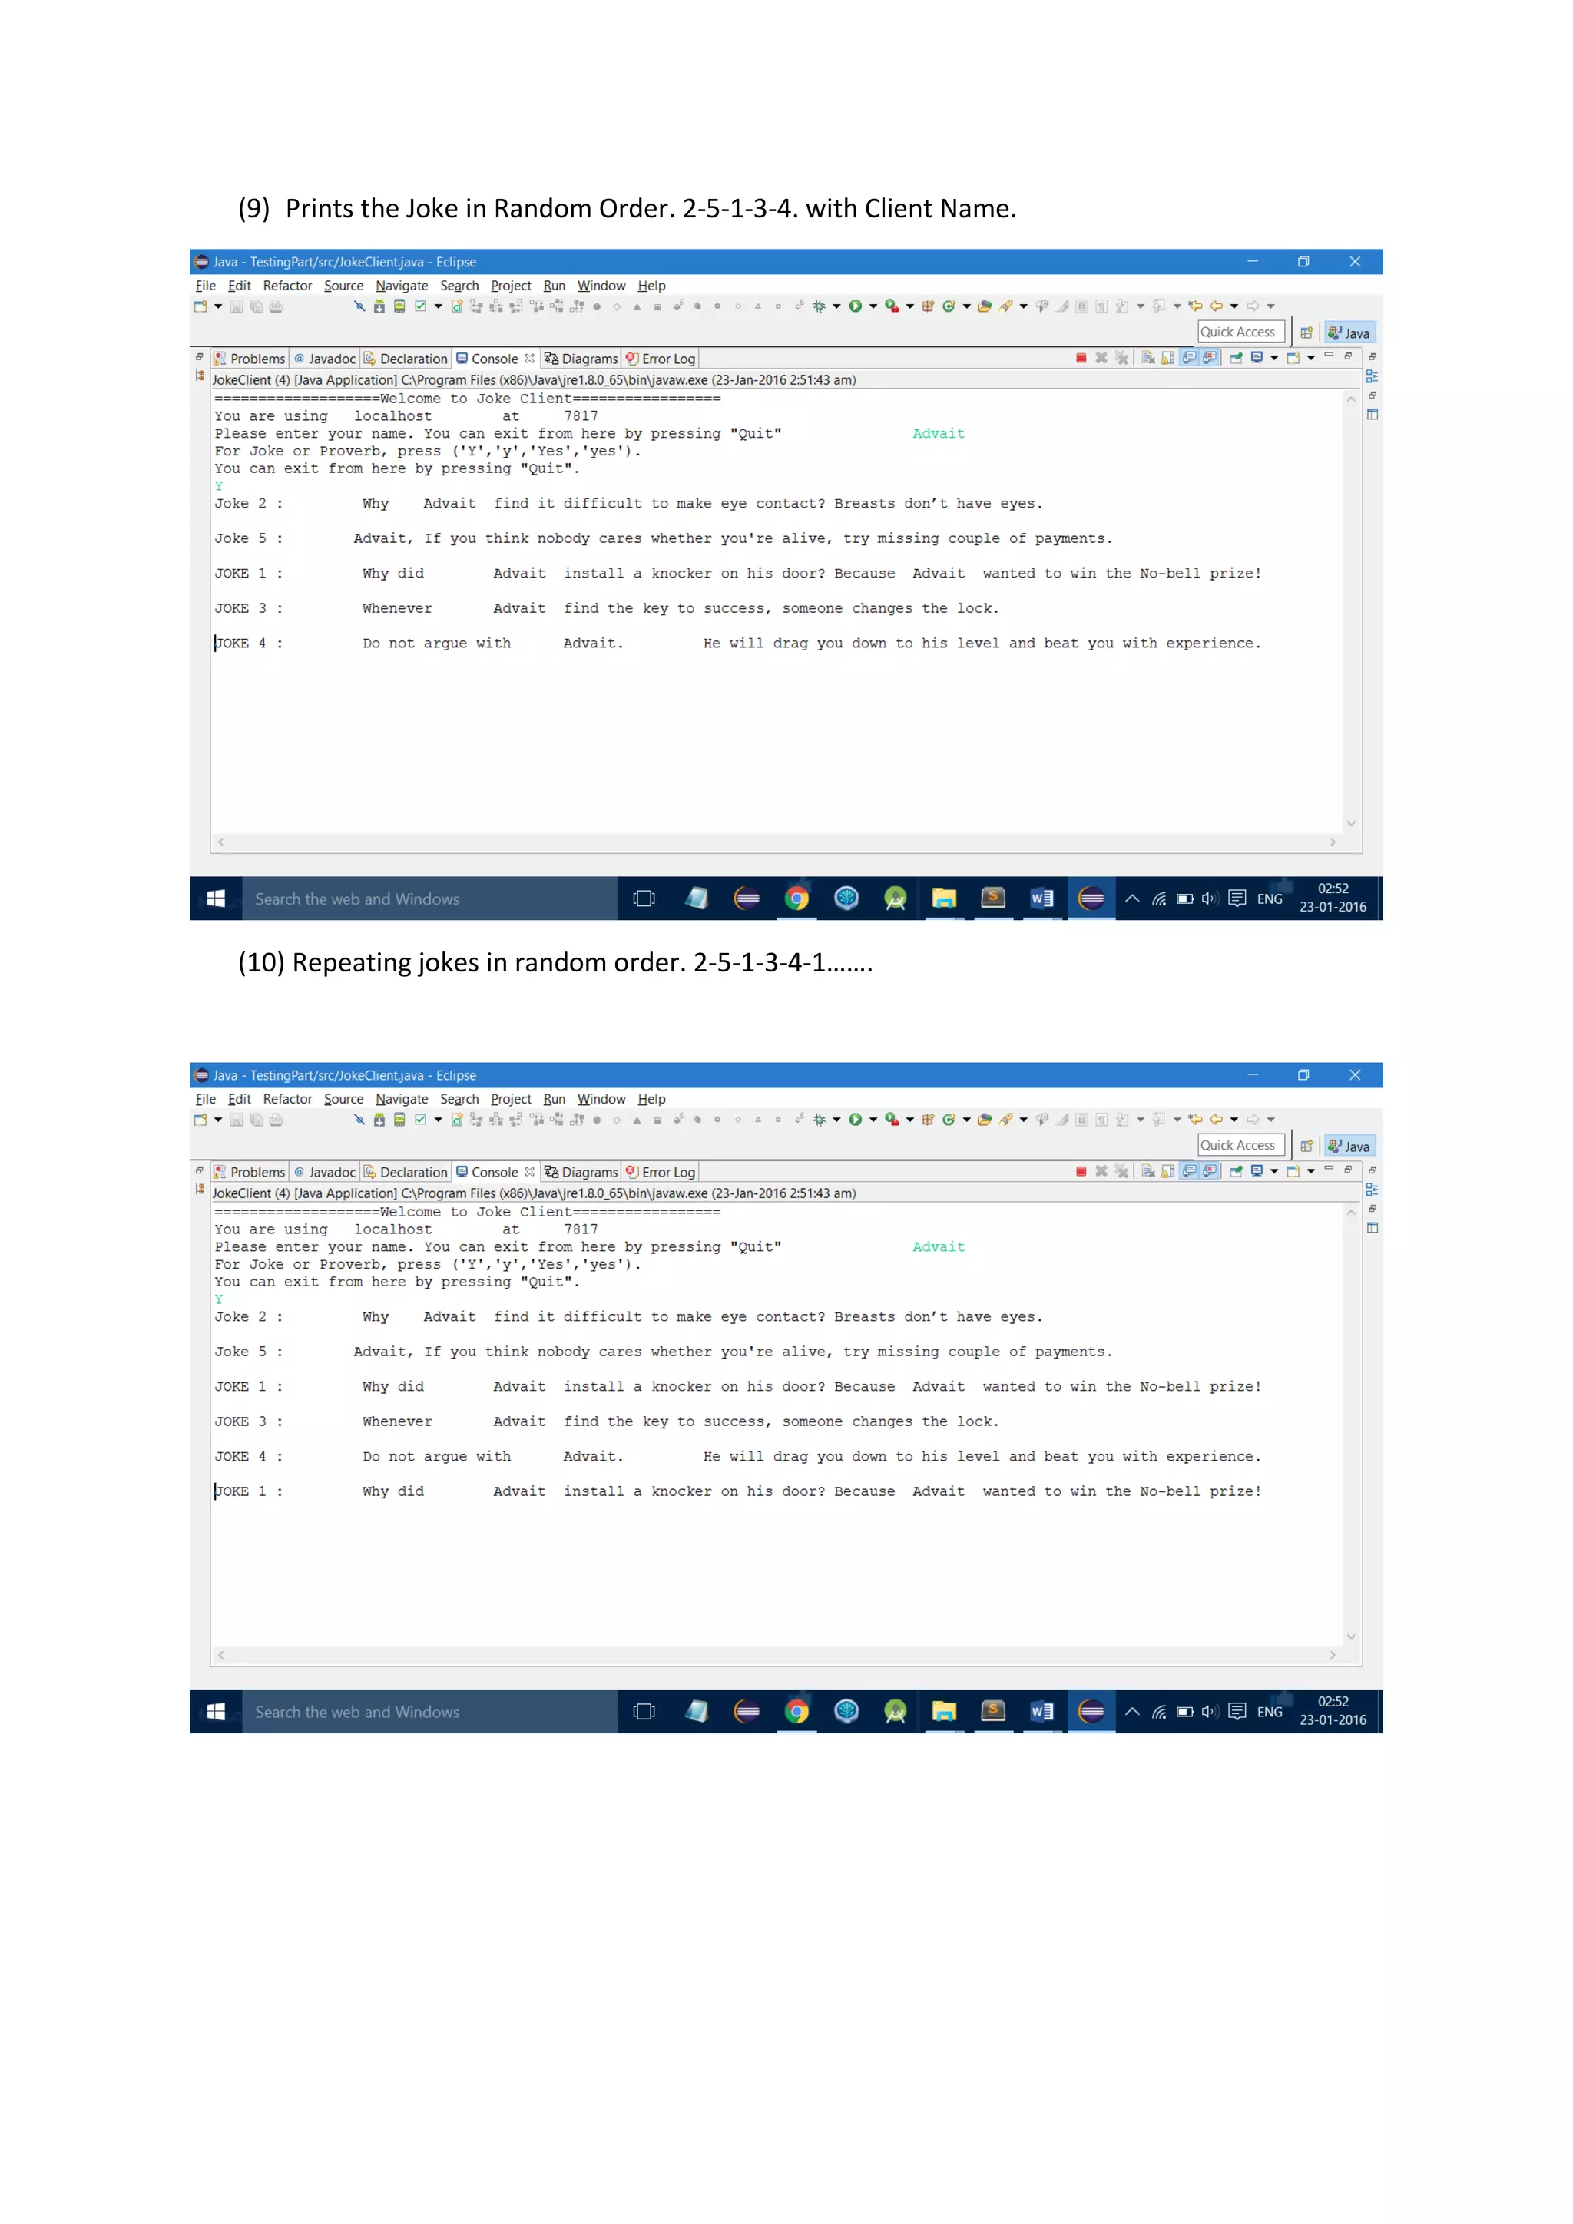Toggle show console on standard out, figure (9)
Screen dimensions: 1573x2224
pos(1190,359)
